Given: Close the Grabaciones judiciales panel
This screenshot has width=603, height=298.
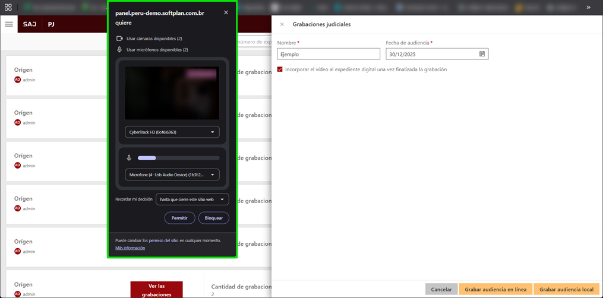Looking at the screenshot, I should pos(282,24).
